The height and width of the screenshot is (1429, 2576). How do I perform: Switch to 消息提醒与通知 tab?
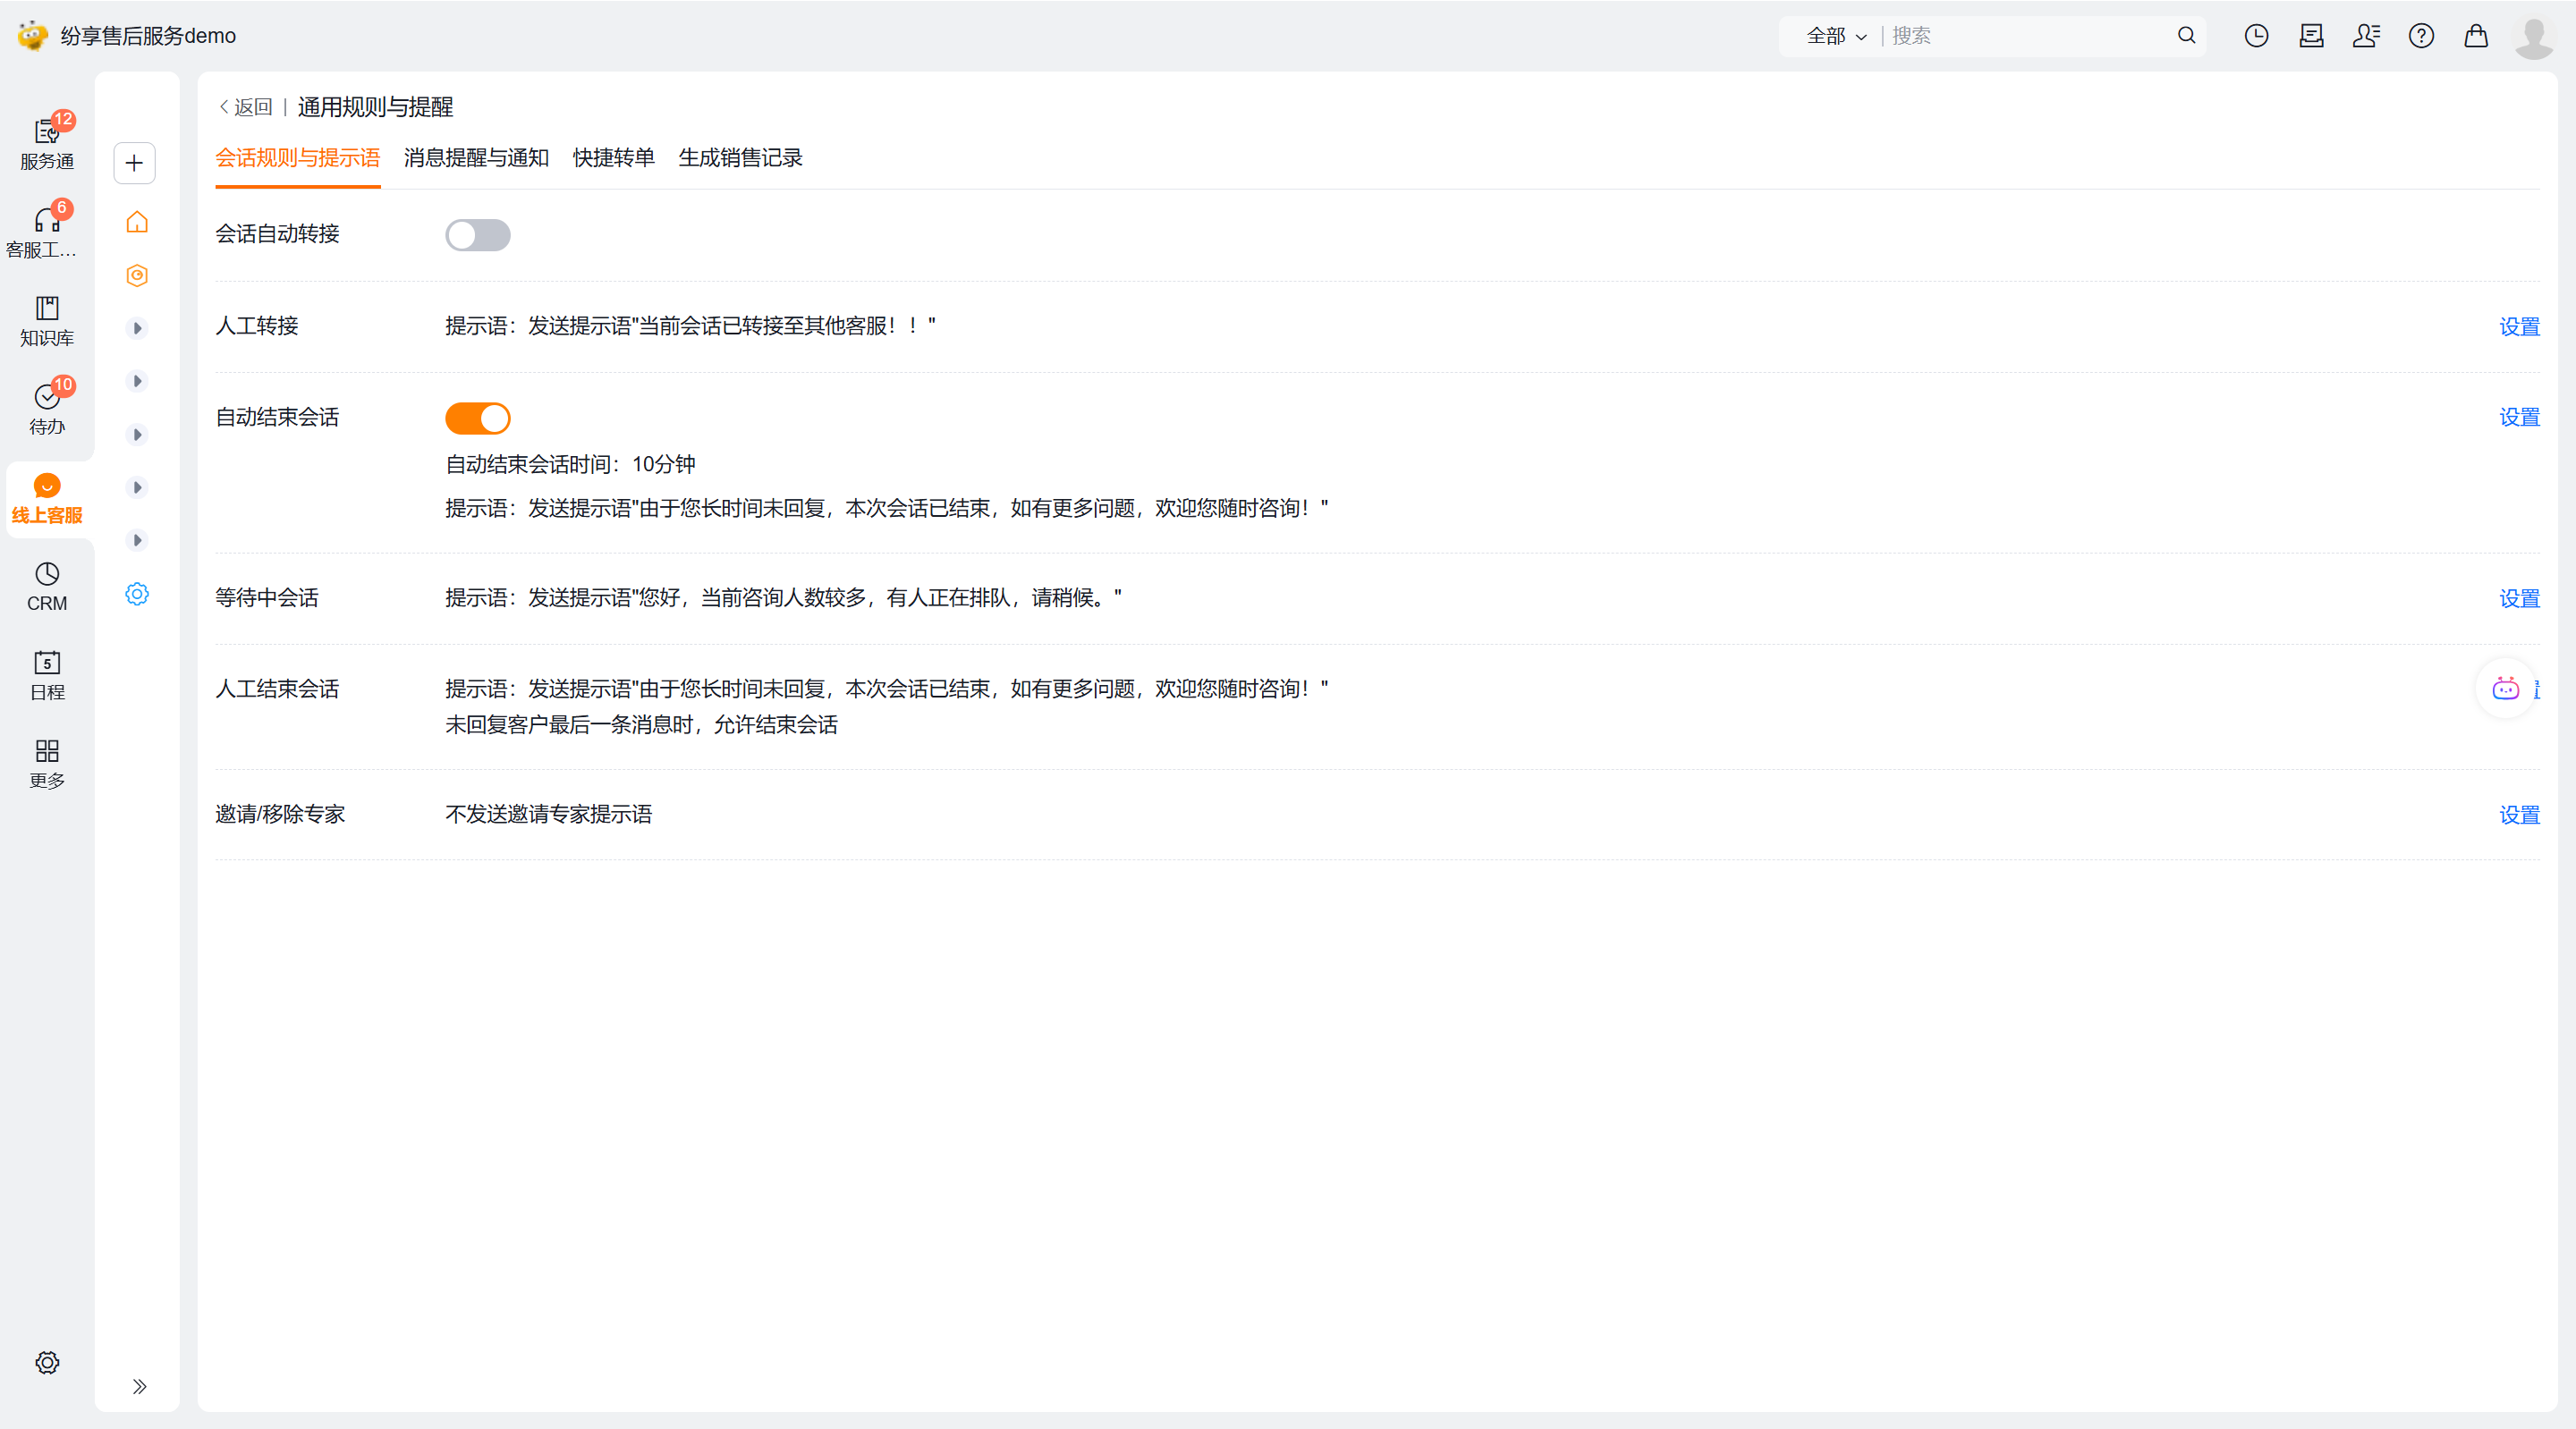476,158
